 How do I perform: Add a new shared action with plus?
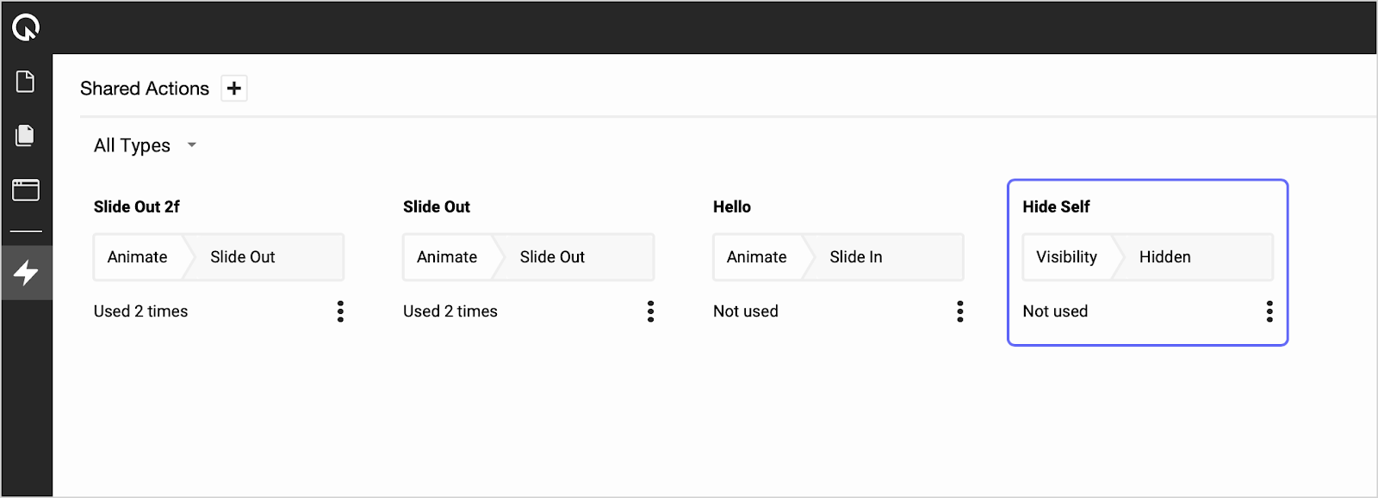[233, 89]
